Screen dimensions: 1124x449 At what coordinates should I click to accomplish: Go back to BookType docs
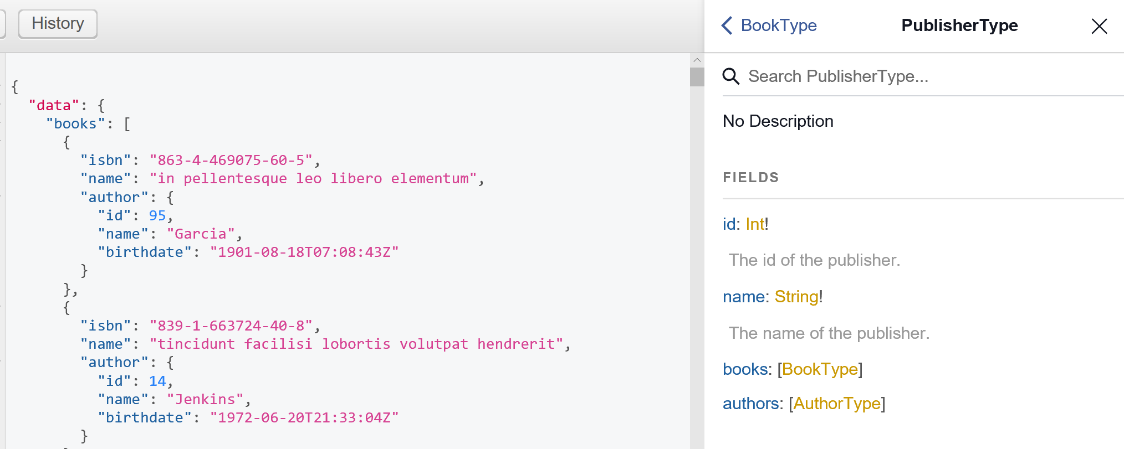778,25
